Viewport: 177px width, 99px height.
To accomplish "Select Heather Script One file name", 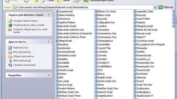I will tap(108, 89).
